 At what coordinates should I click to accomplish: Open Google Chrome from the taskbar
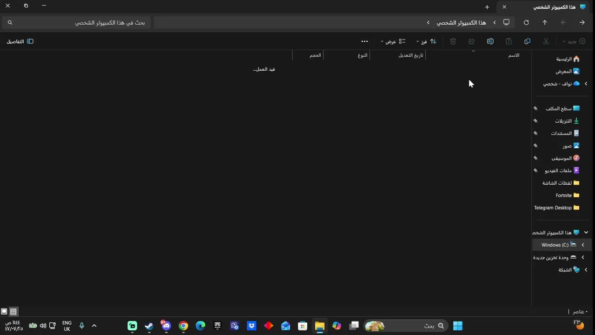pos(184,326)
